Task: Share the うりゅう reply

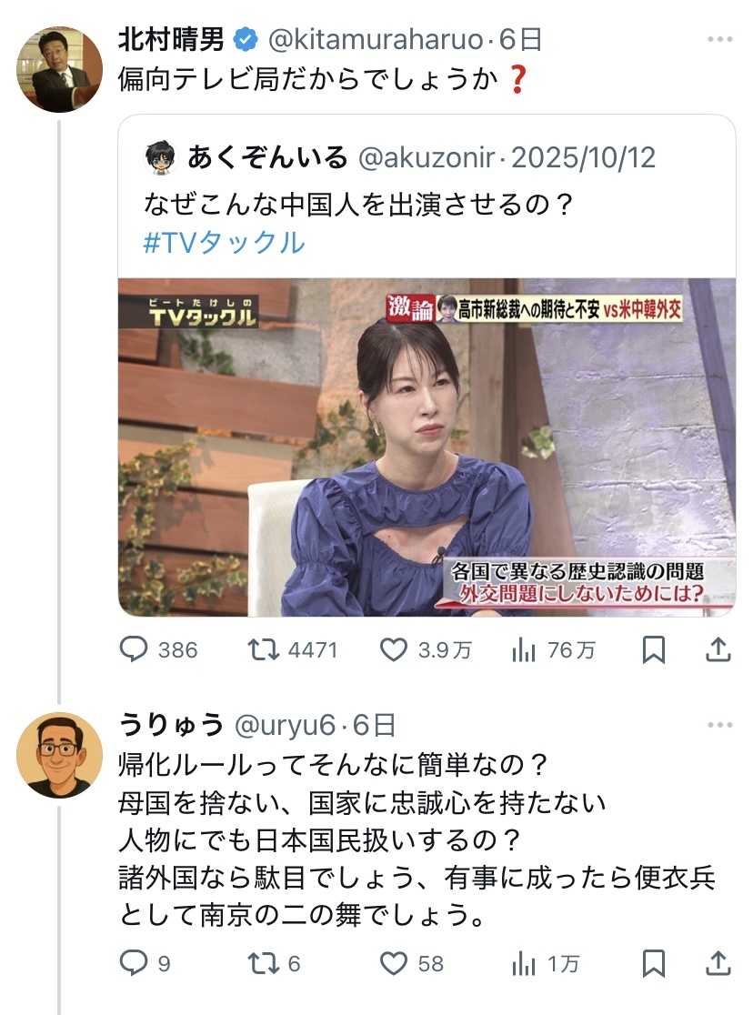Action: [x=718, y=963]
